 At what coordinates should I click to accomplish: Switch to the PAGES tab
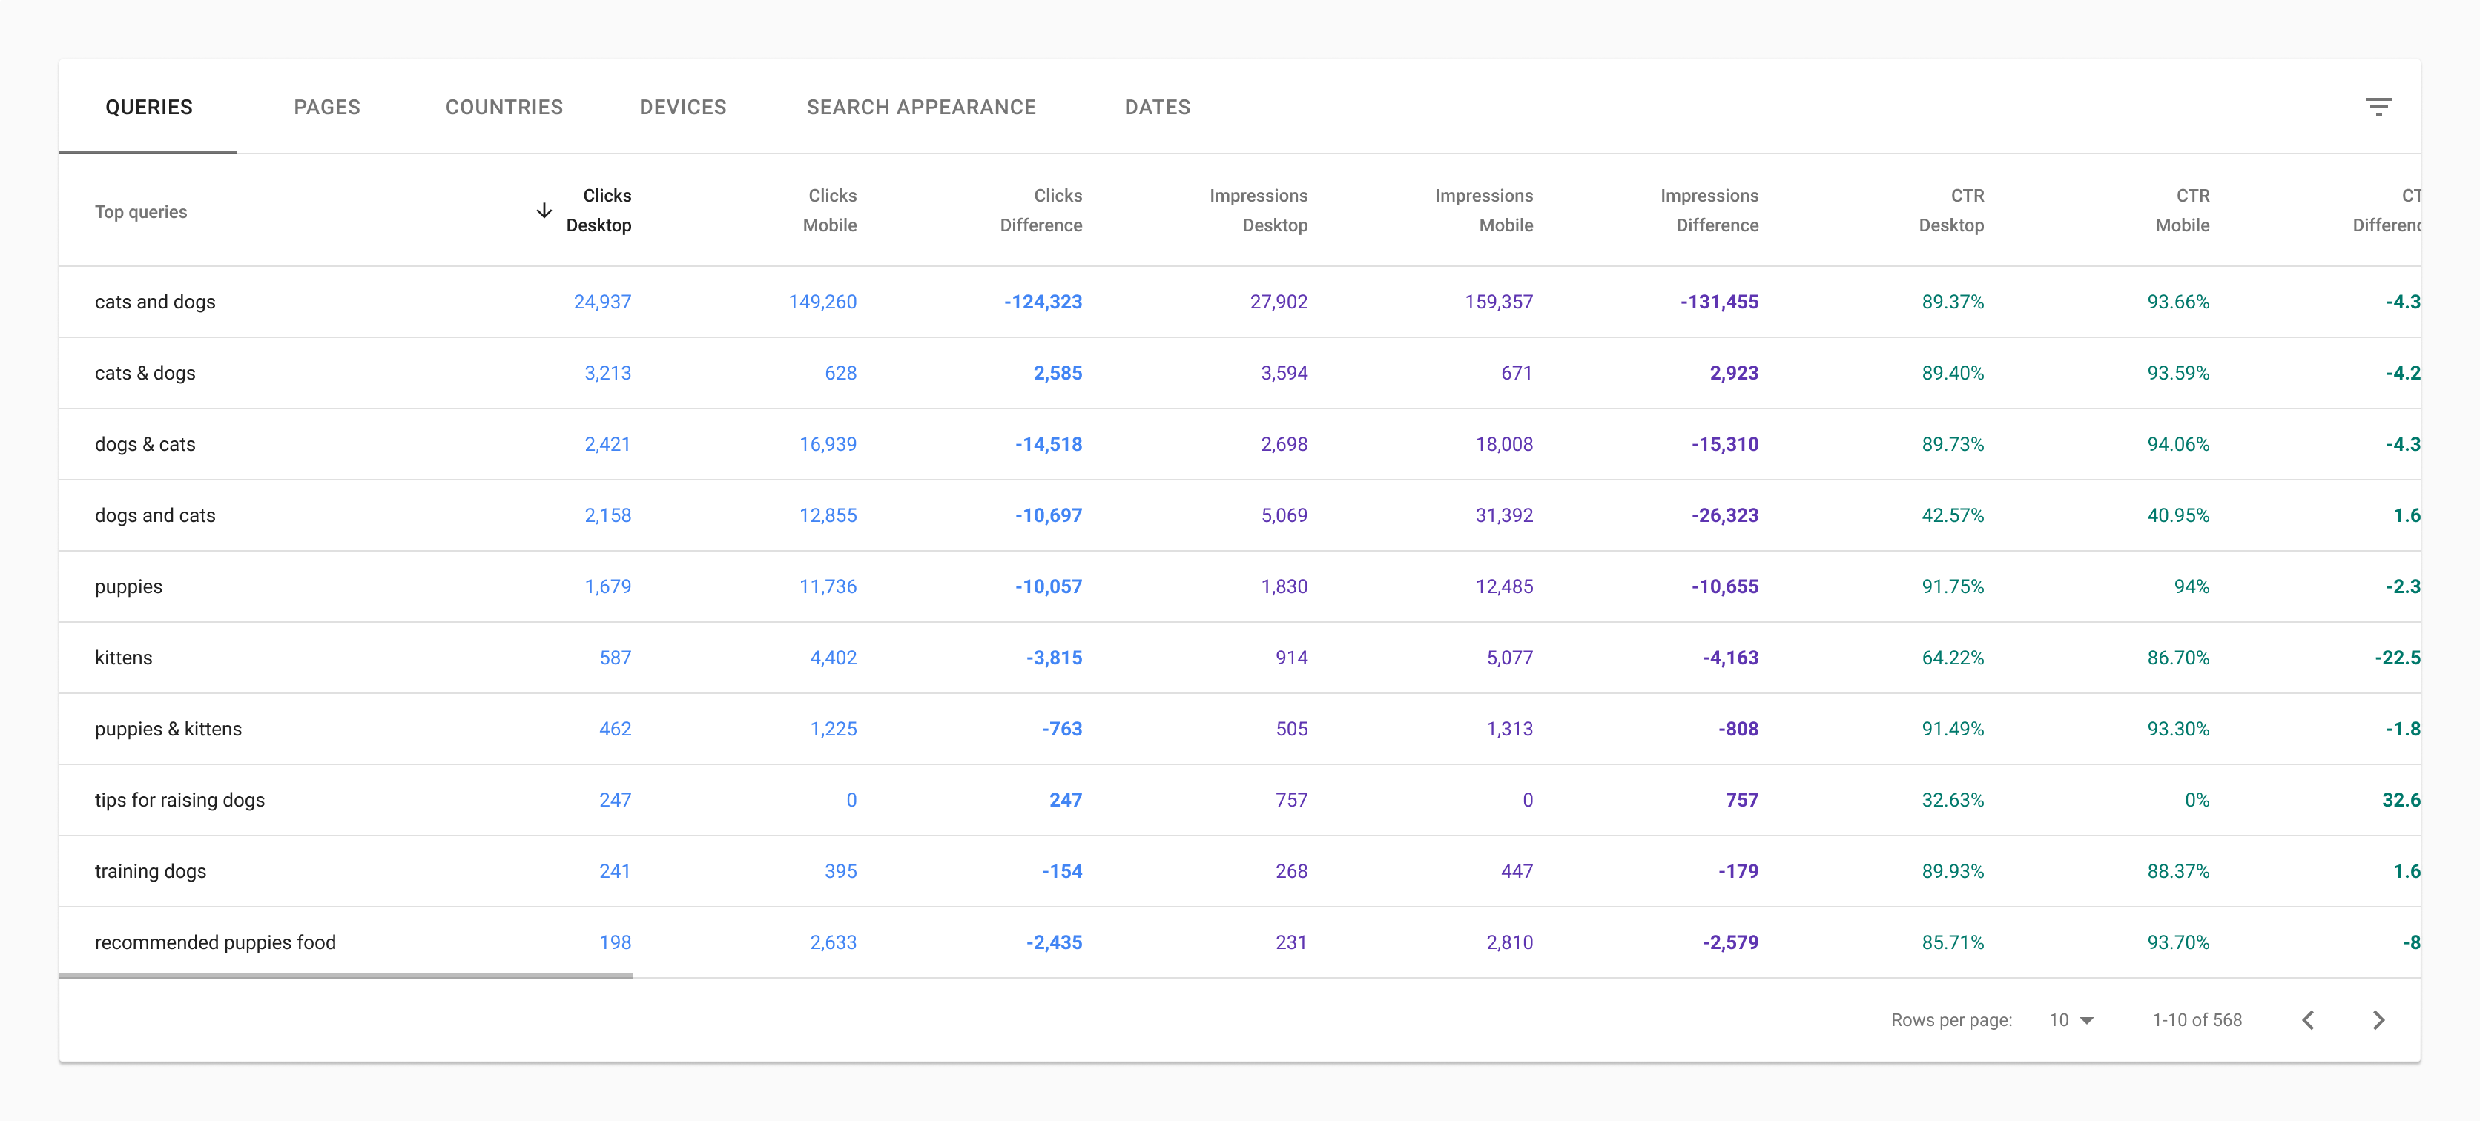[327, 108]
